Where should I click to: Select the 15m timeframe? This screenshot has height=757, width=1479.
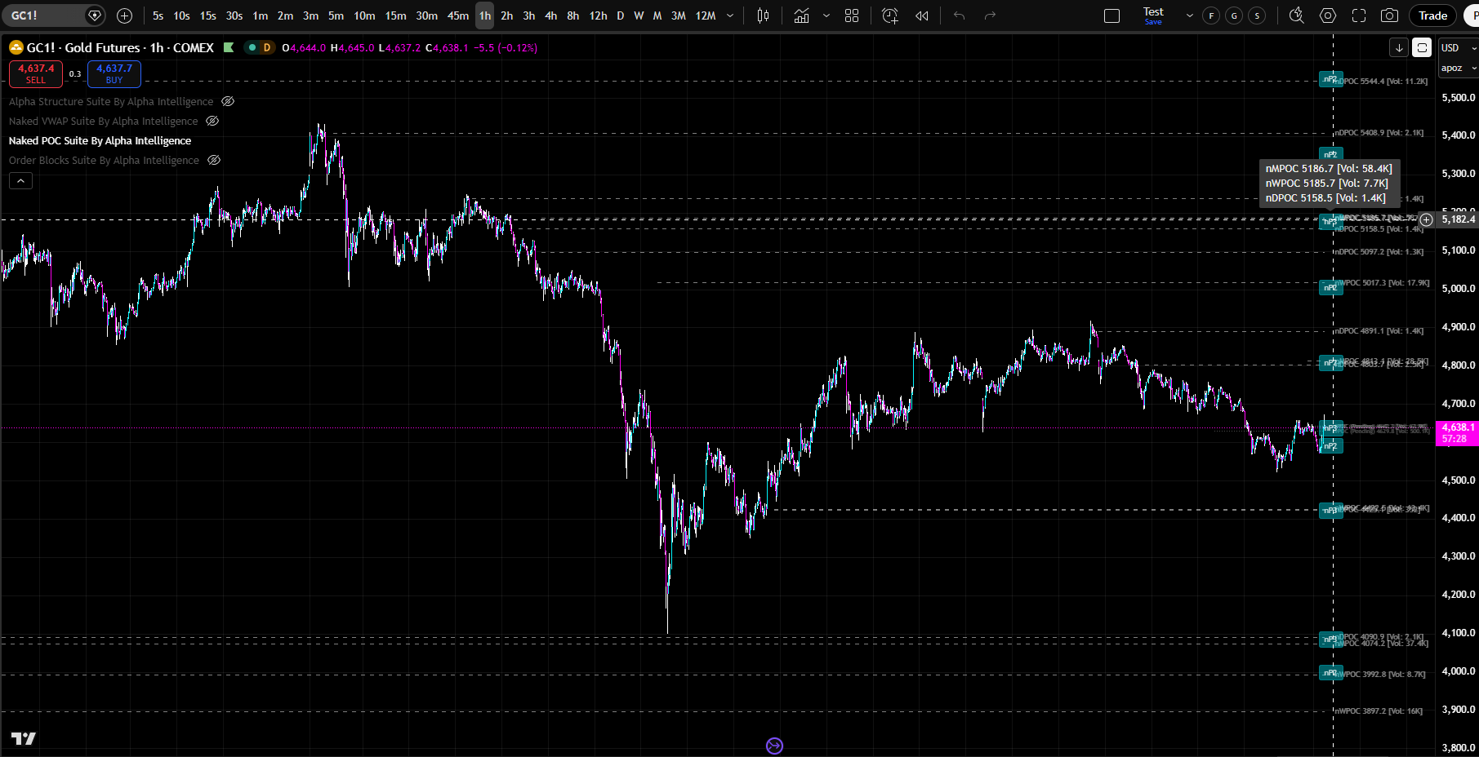coord(396,15)
